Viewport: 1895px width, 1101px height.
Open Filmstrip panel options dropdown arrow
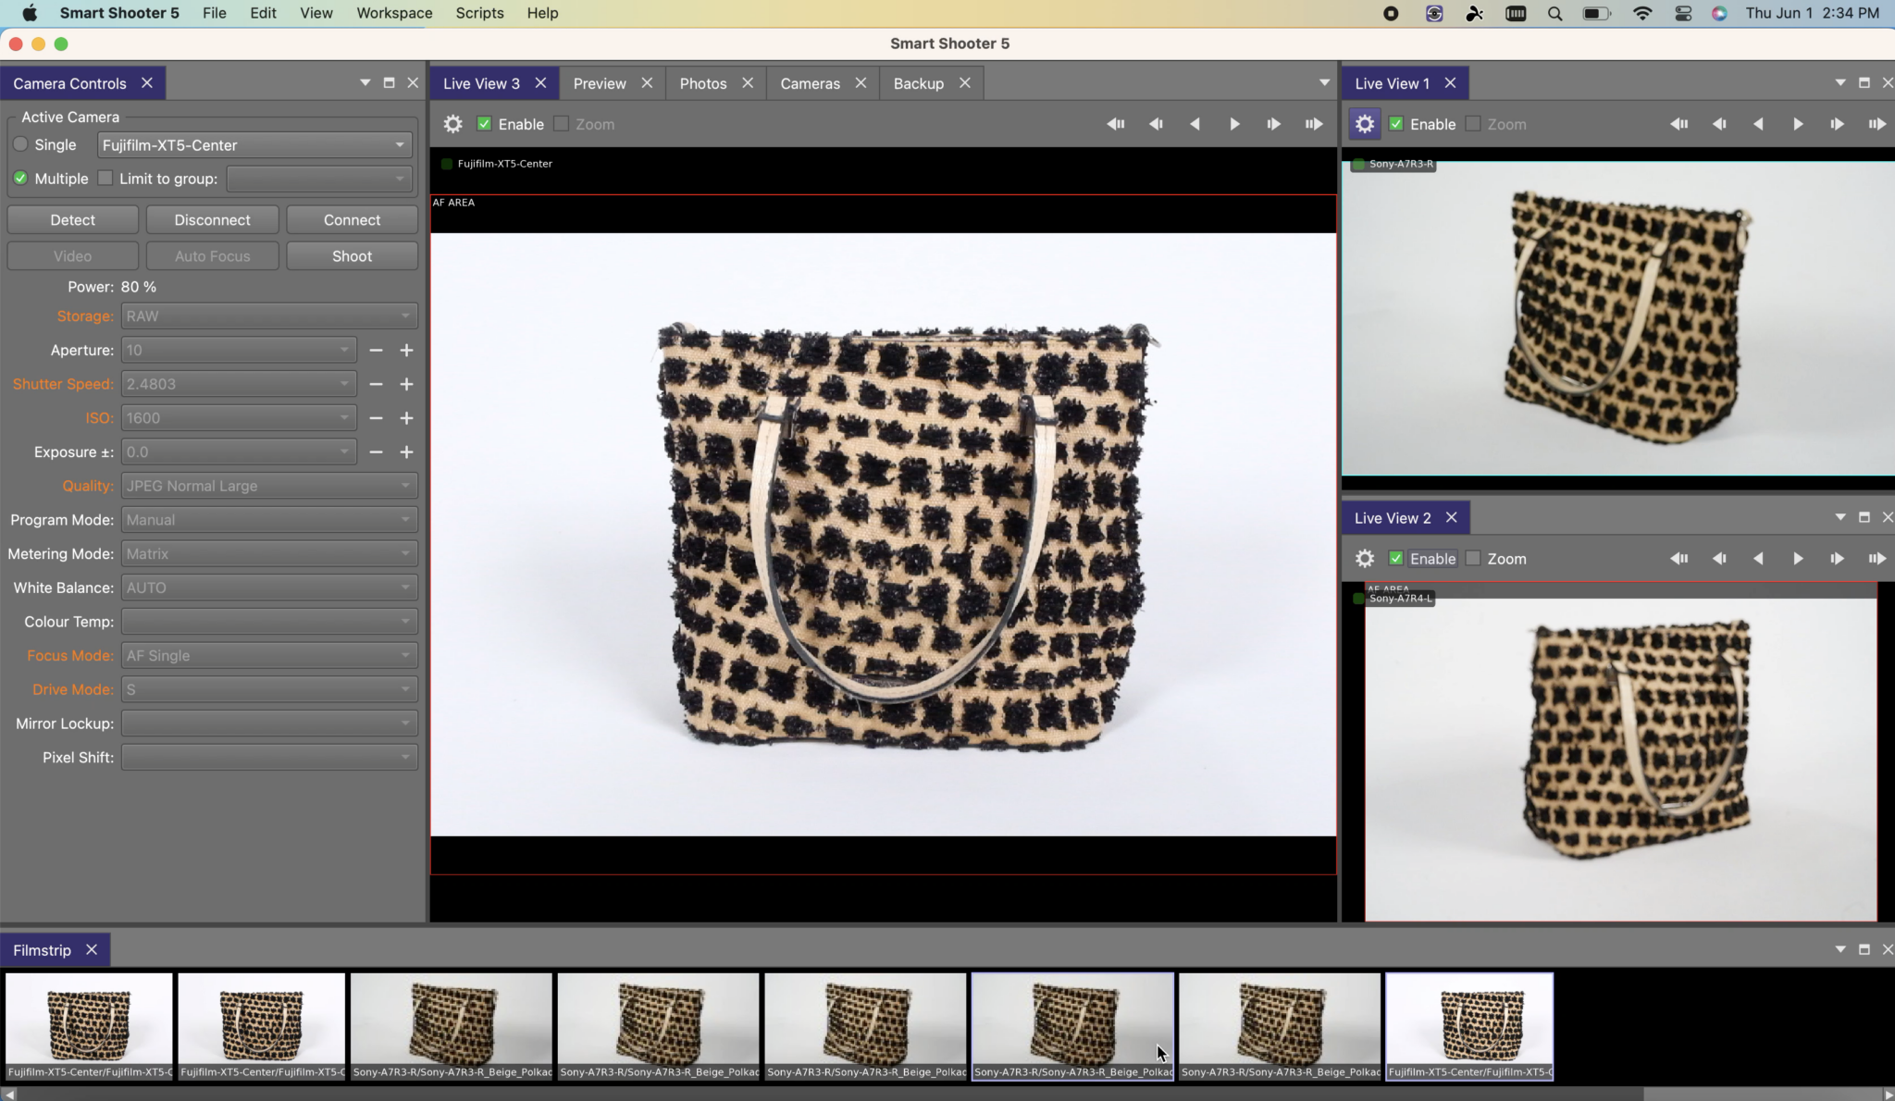(x=1839, y=950)
